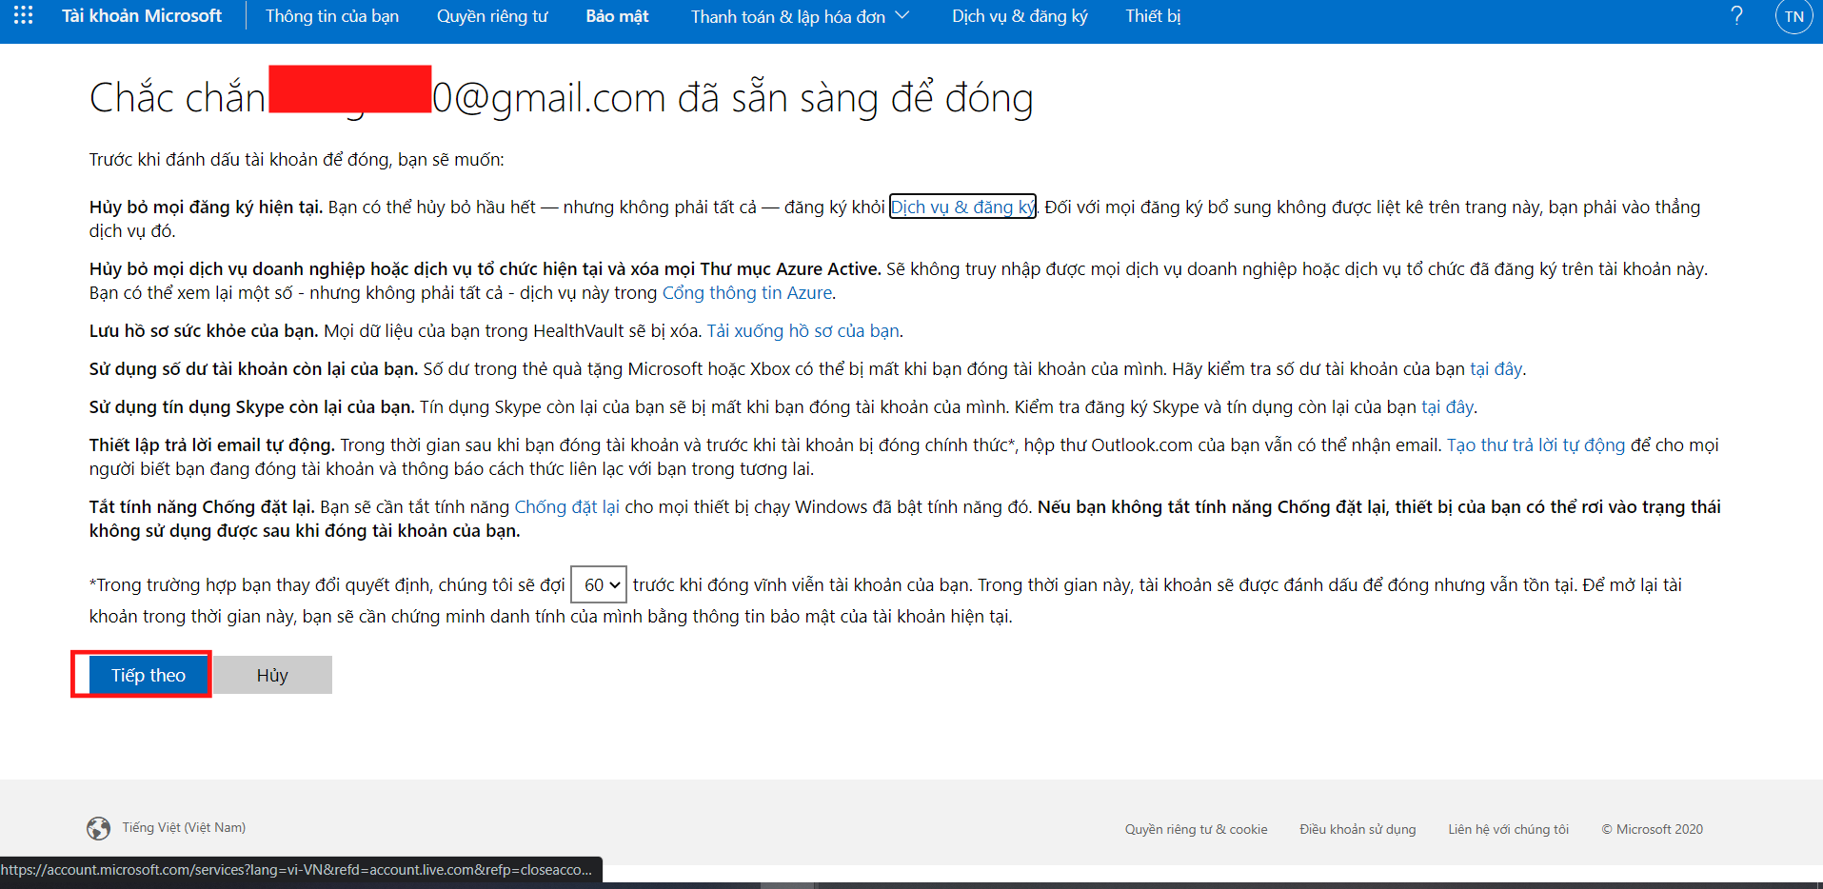
Task: Open the 60-day waiting period dropdown
Action: pos(599,584)
